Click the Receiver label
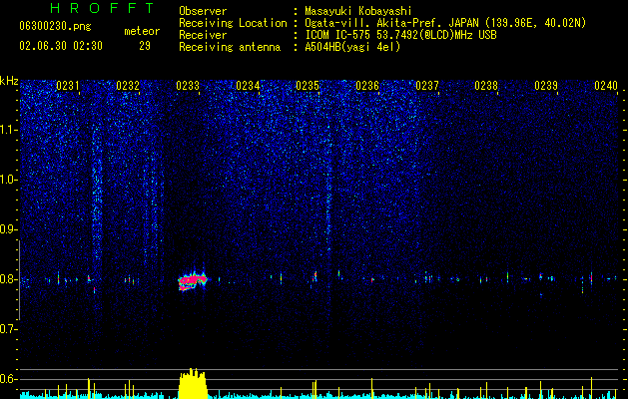 coord(203,35)
